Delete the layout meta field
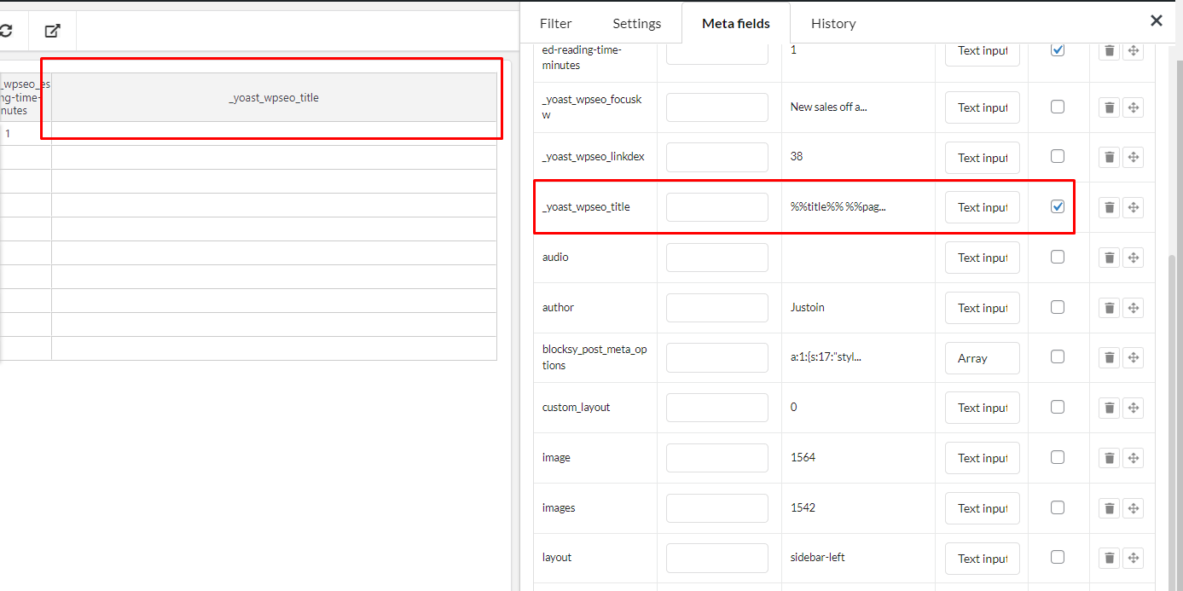Image resolution: width=1183 pixels, height=591 pixels. [1109, 558]
